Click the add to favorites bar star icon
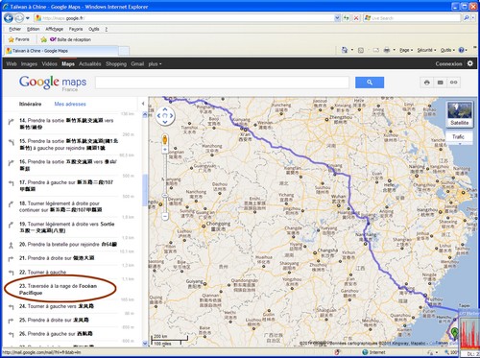The width and height of the screenshot is (480, 358). [44, 39]
